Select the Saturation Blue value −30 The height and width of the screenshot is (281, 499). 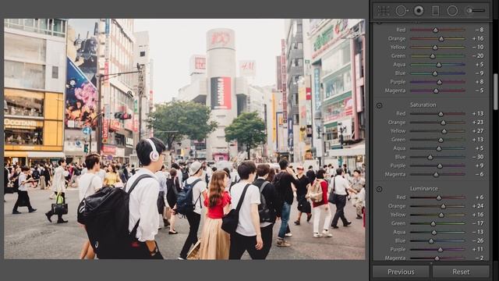click(478, 157)
